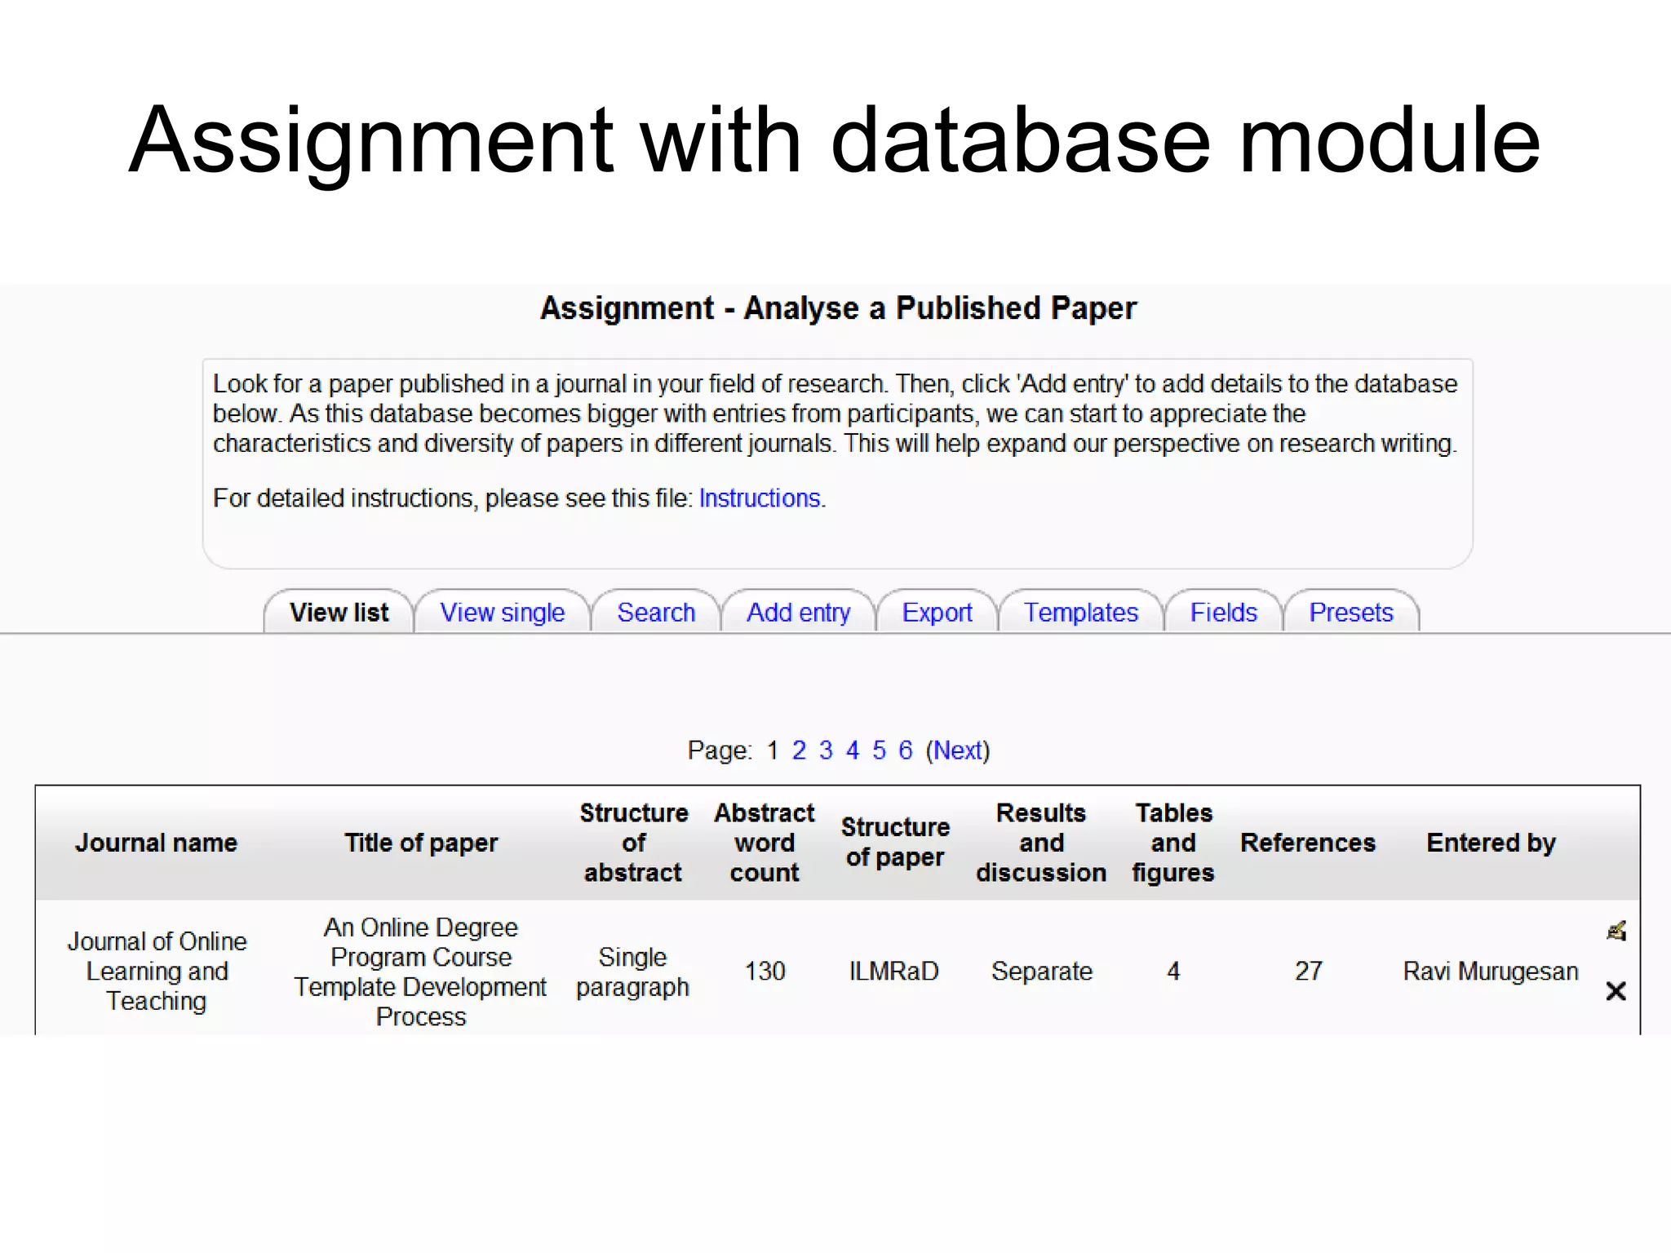Click the Next page link
The image size is (1671, 1253).
pyautogui.click(x=958, y=750)
